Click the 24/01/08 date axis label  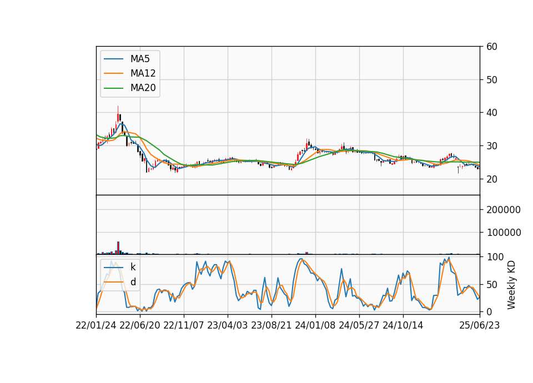pos(315,325)
